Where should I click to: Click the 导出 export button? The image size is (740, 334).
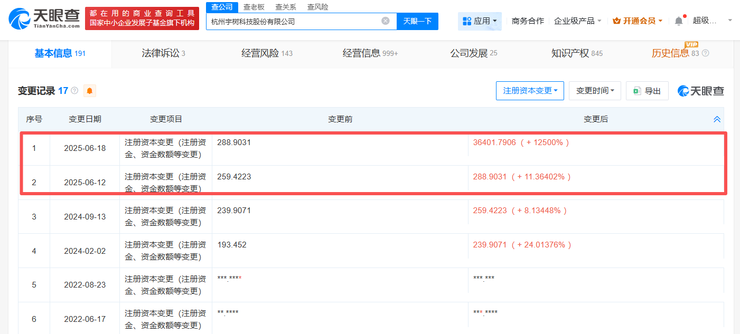(647, 91)
